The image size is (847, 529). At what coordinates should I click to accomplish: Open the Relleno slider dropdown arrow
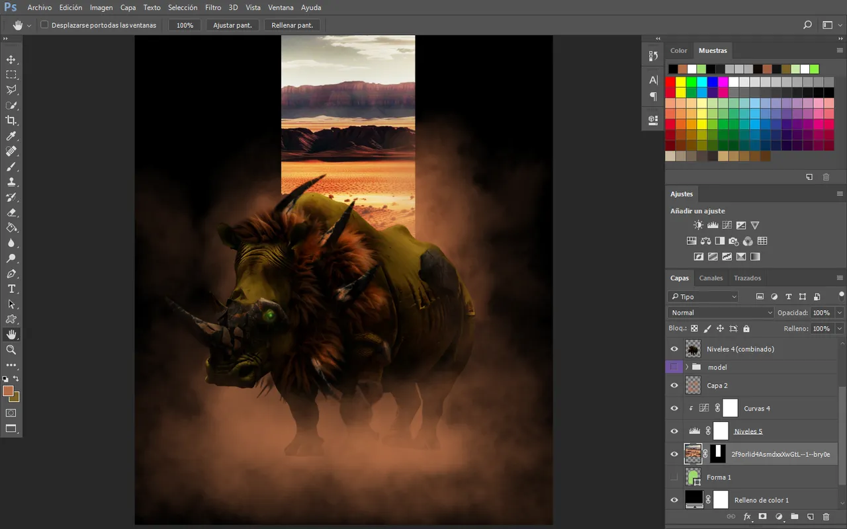pyautogui.click(x=840, y=329)
